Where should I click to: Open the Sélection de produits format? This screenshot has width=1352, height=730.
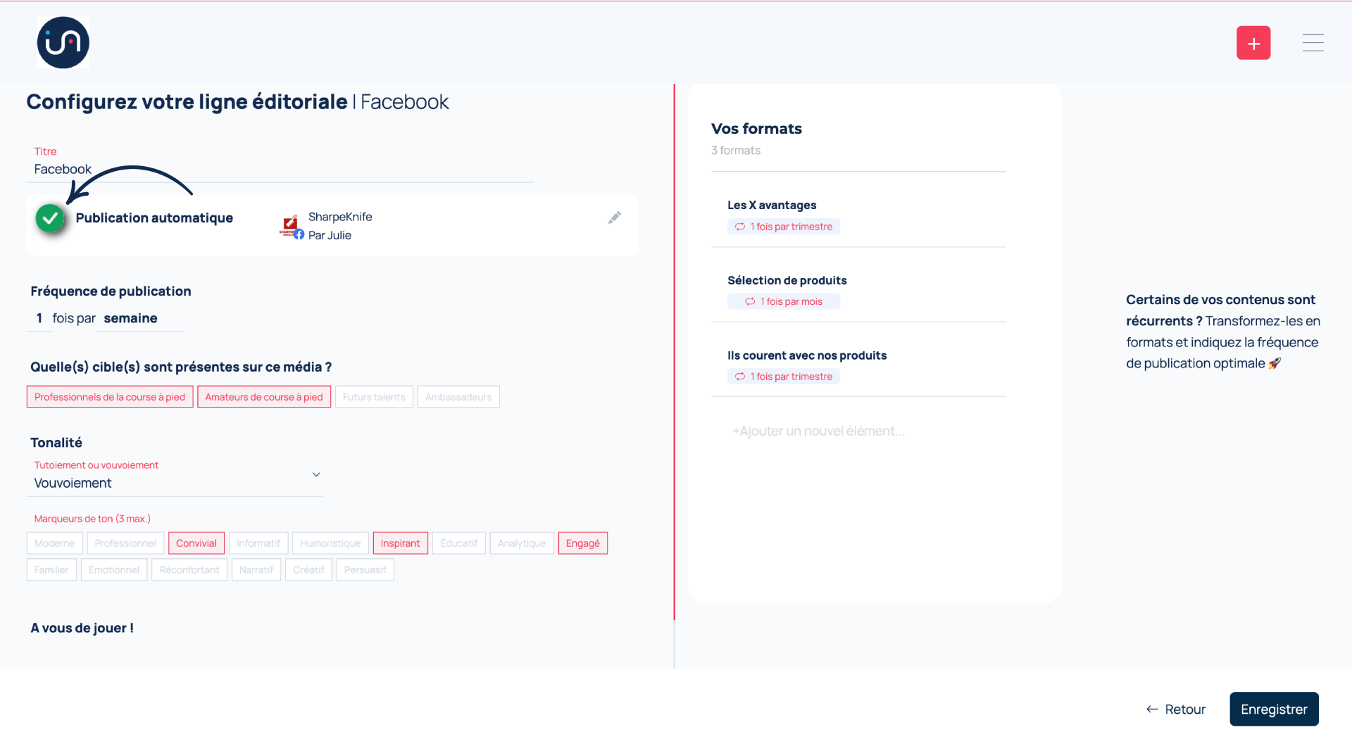coord(787,281)
